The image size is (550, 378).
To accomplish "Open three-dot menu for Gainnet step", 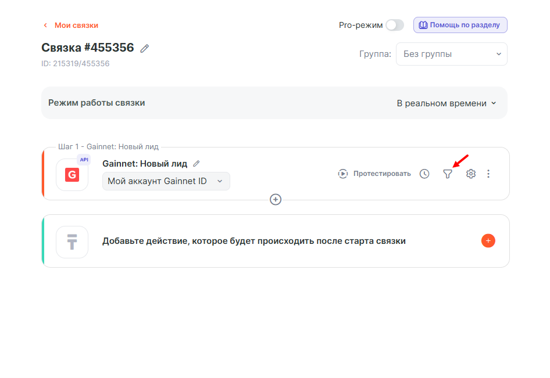I will [488, 174].
